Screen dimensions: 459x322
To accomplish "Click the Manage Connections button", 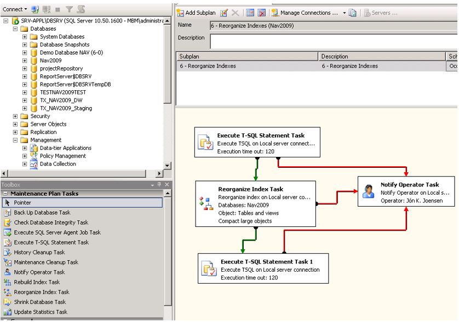I will (x=305, y=13).
